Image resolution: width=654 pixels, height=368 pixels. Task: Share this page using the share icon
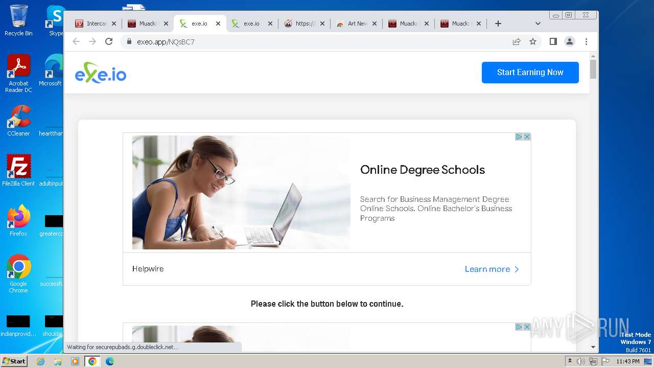[517, 41]
